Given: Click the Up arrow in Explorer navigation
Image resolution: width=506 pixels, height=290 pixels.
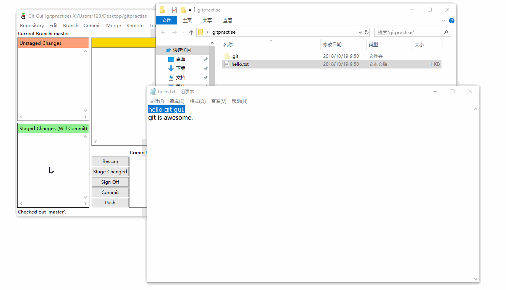Looking at the screenshot, I should 191,33.
